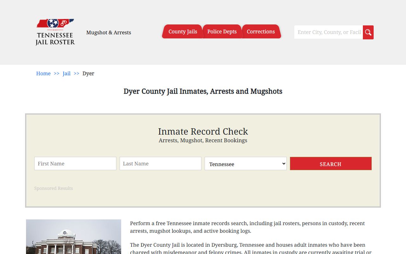Open the County Jails menu
Image resolution: width=406 pixels, height=254 pixels.
[x=183, y=31]
